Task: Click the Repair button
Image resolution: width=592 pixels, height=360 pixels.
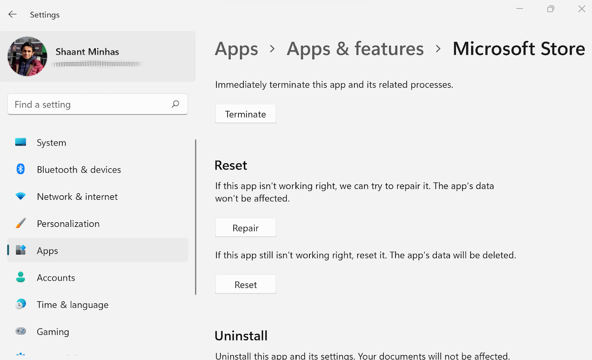Action: click(x=245, y=227)
